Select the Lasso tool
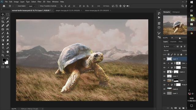 tap(3, 18)
